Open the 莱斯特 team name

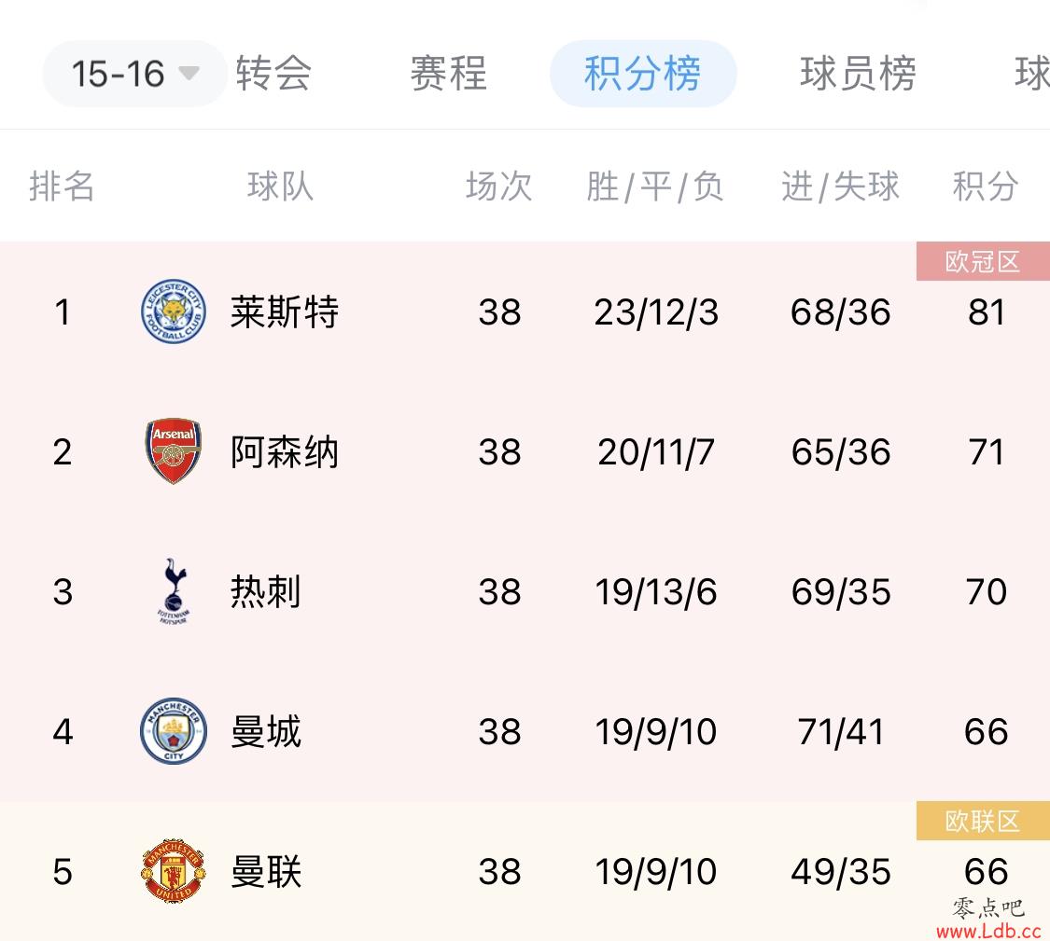point(285,311)
